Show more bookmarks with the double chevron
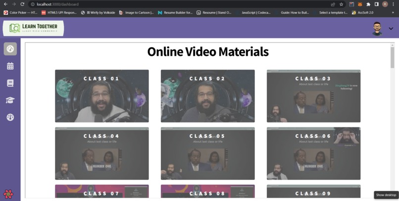The width and height of the screenshot is (399, 201). click(393, 12)
